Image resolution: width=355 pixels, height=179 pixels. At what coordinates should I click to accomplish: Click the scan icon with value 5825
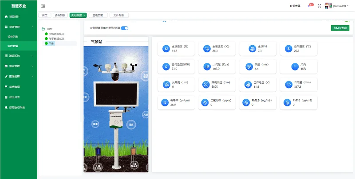(x=206, y=85)
